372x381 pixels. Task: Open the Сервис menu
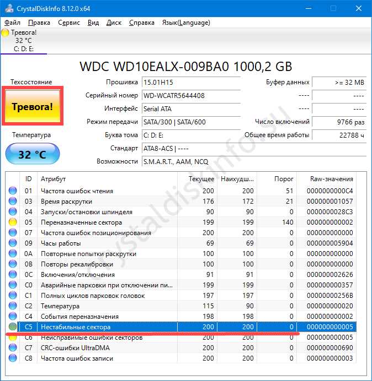(x=69, y=23)
